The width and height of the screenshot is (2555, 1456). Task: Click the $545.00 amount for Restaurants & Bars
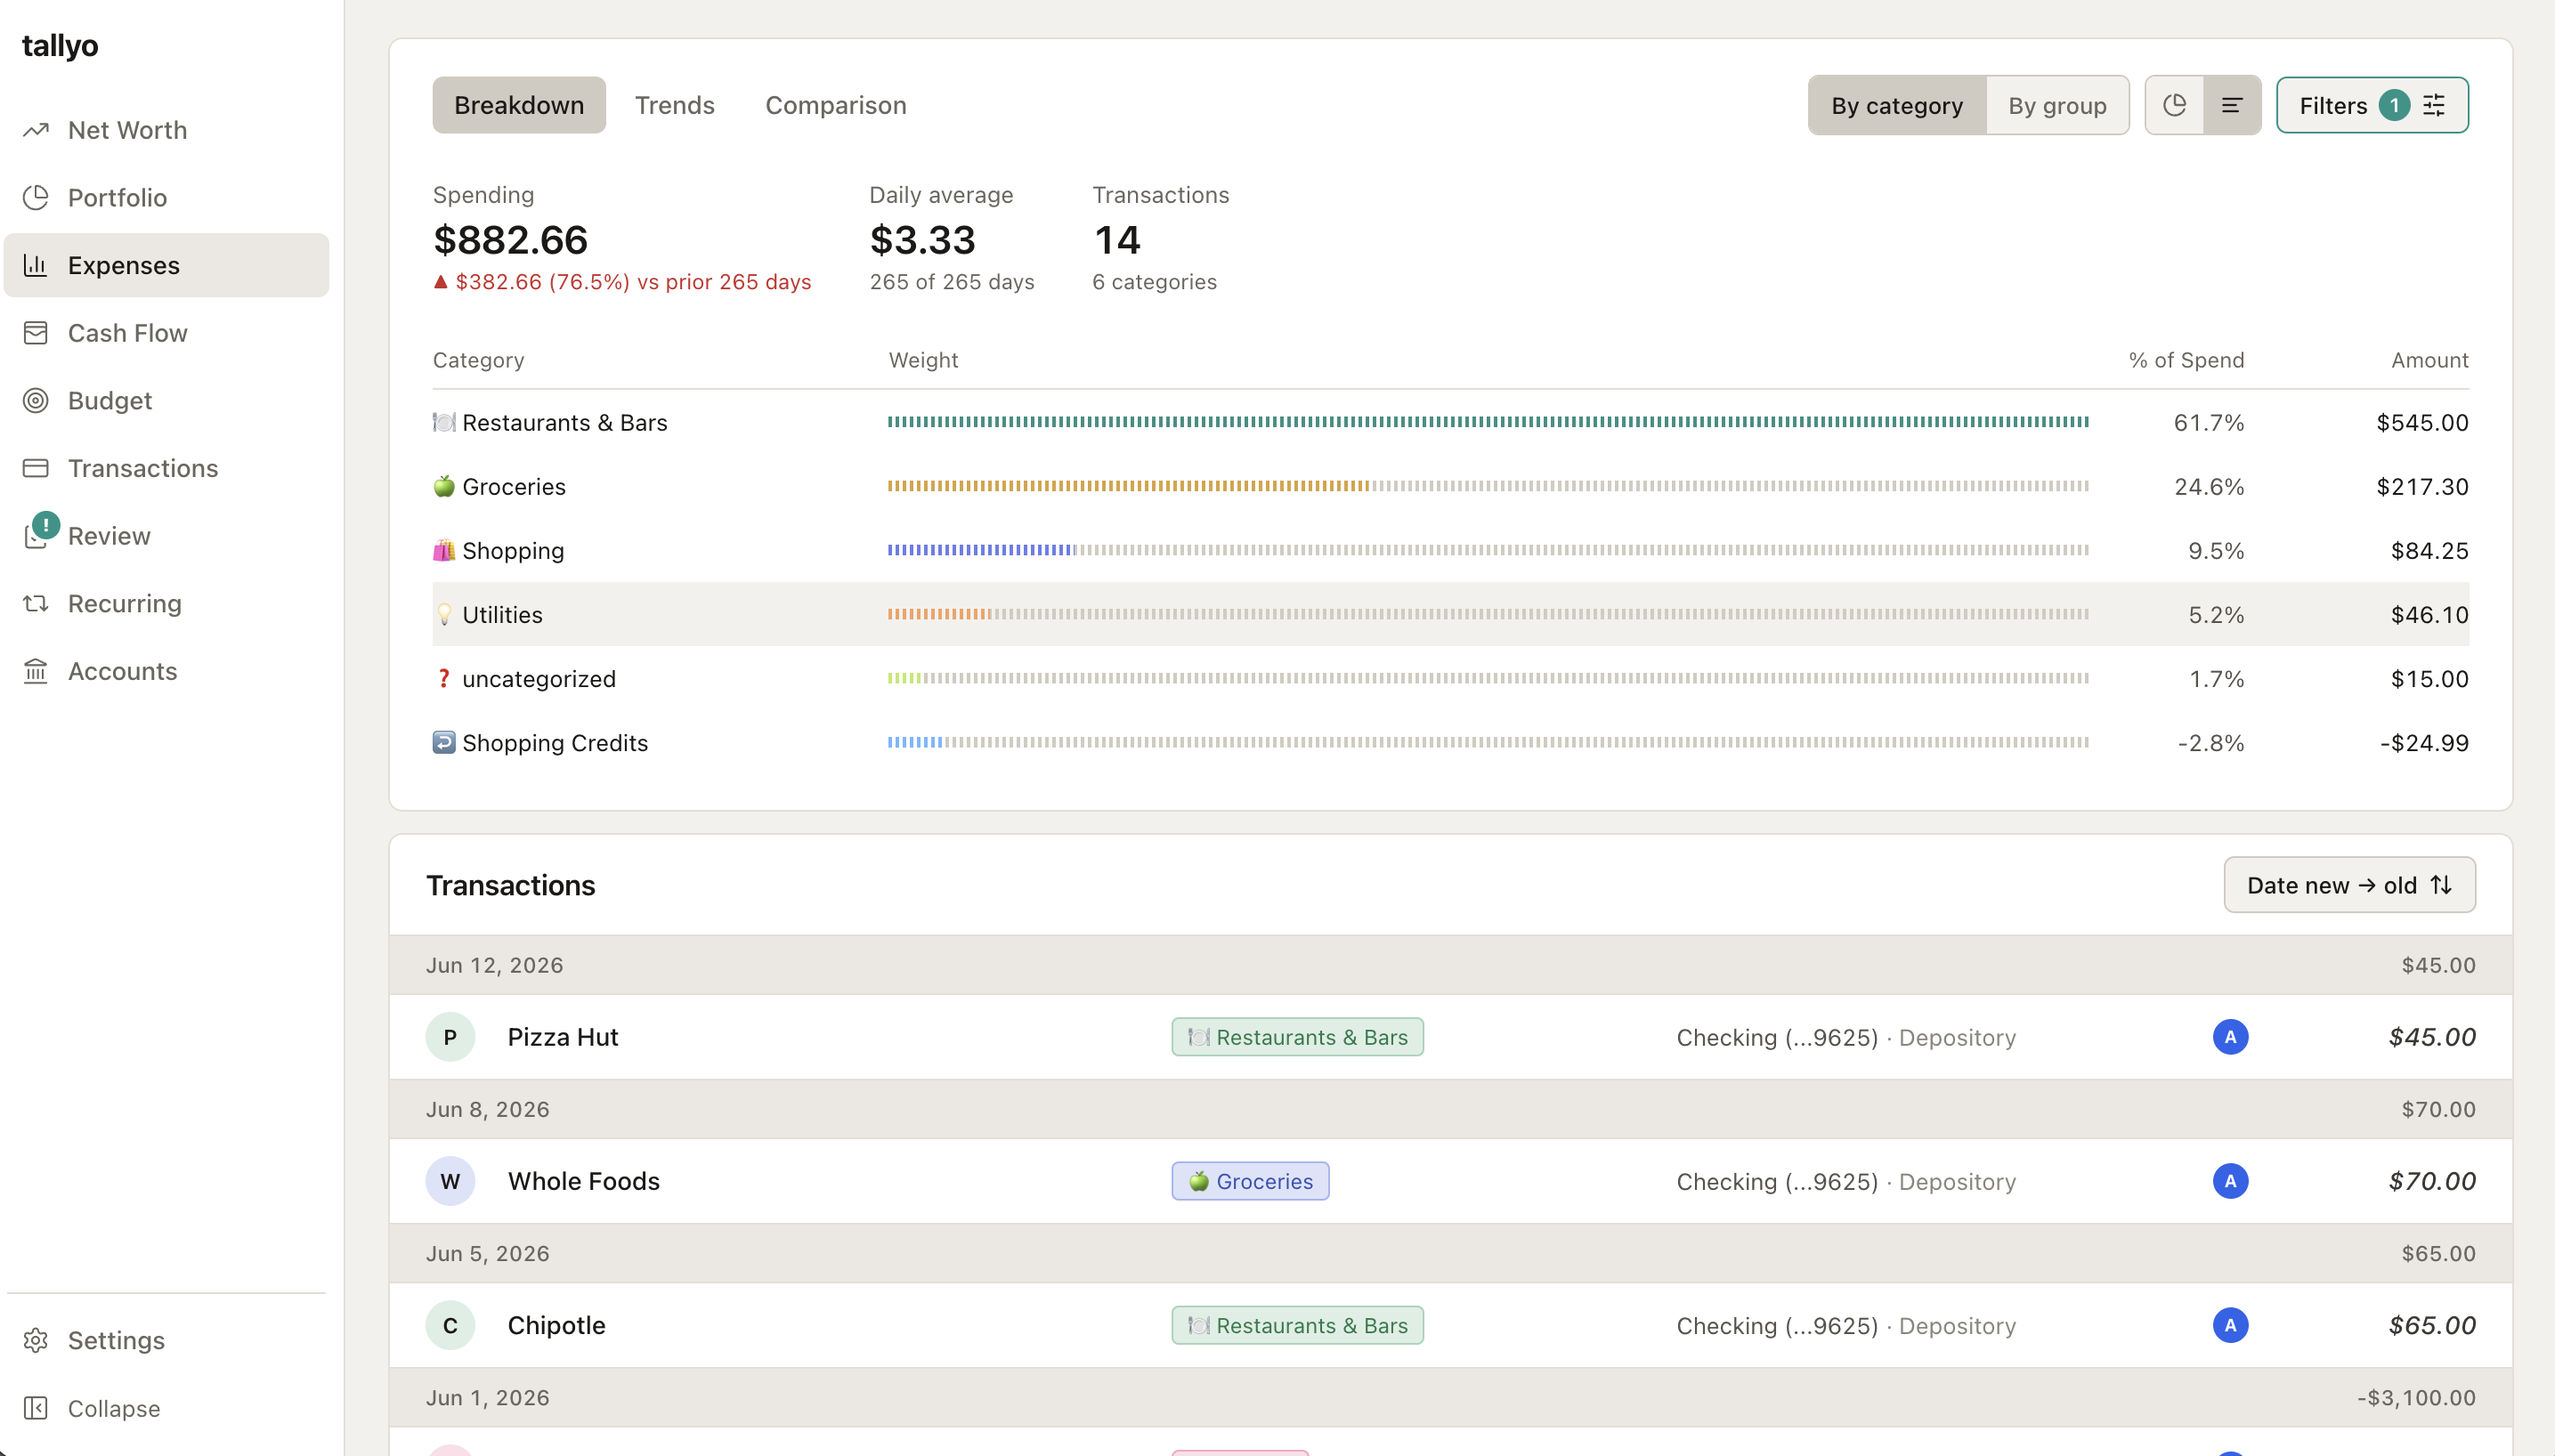pos(2422,423)
